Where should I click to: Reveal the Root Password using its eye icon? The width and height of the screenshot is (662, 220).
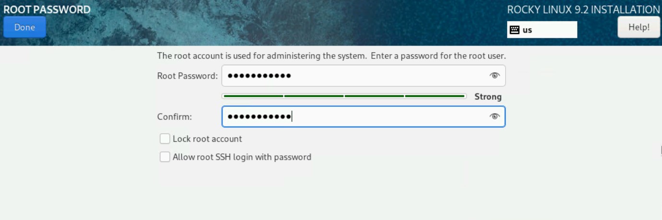point(495,76)
